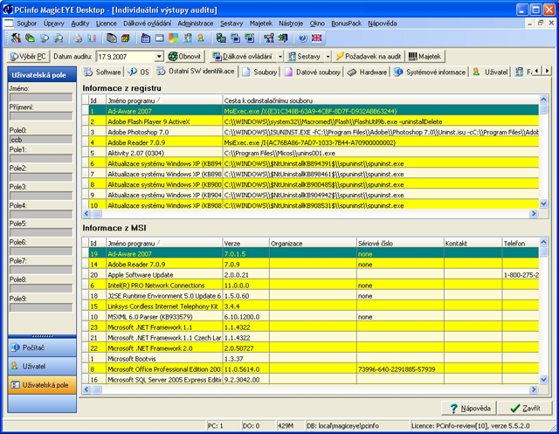
Task: Select Uživatel in the sidebar
Action: click(x=42, y=366)
